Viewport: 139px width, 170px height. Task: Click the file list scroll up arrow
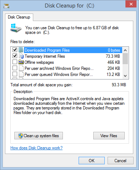pyautogui.click(x=125, y=50)
